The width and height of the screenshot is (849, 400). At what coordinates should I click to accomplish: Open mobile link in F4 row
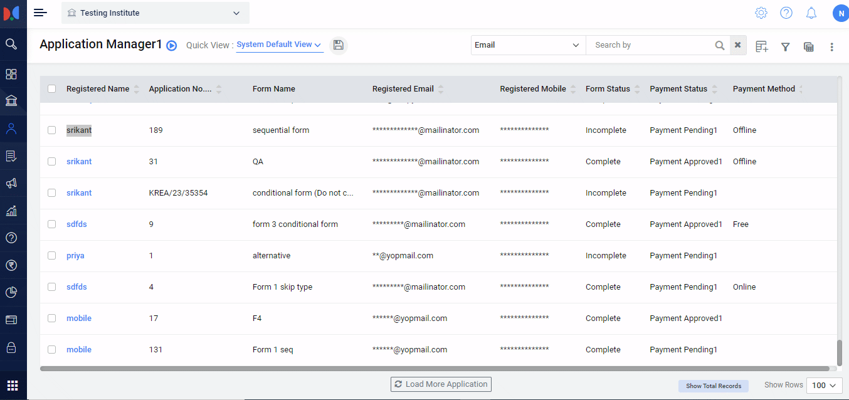click(x=79, y=318)
